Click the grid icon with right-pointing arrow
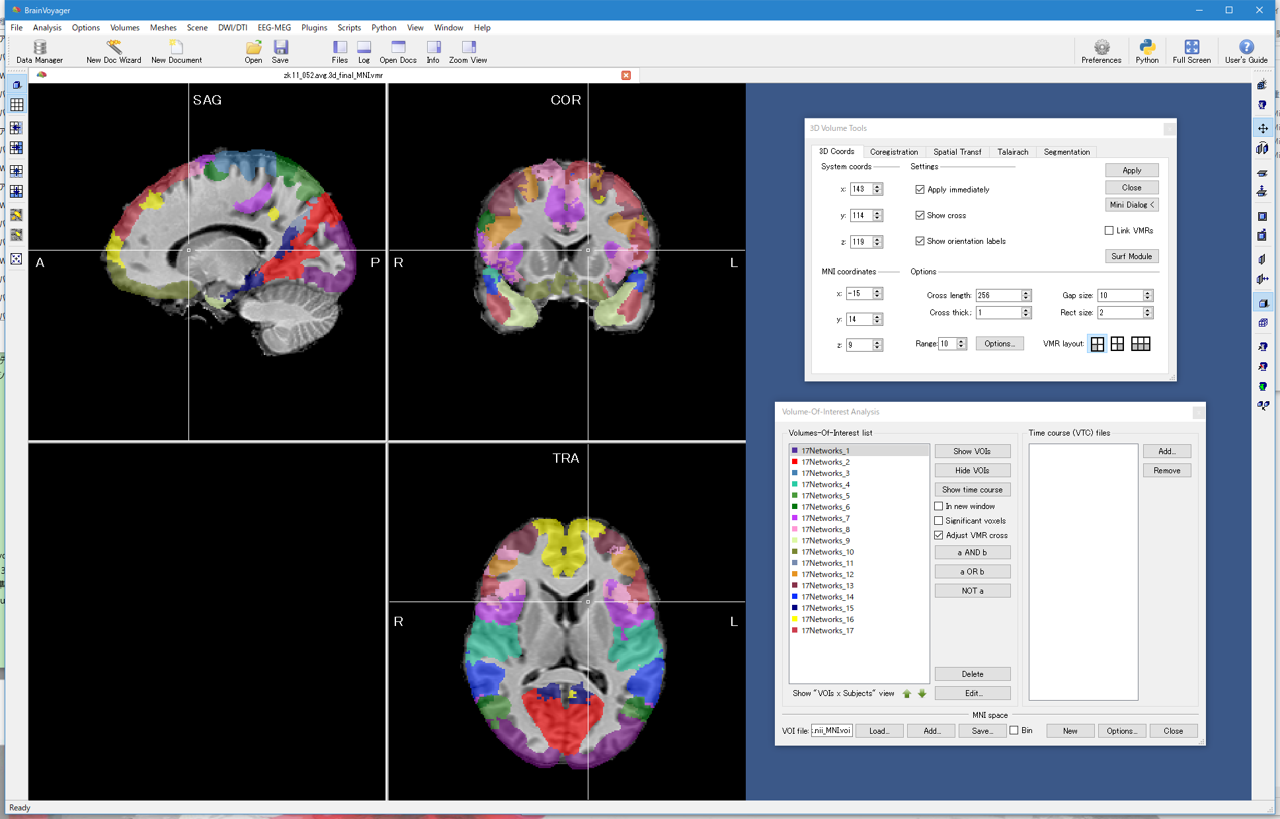 tap(17, 148)
